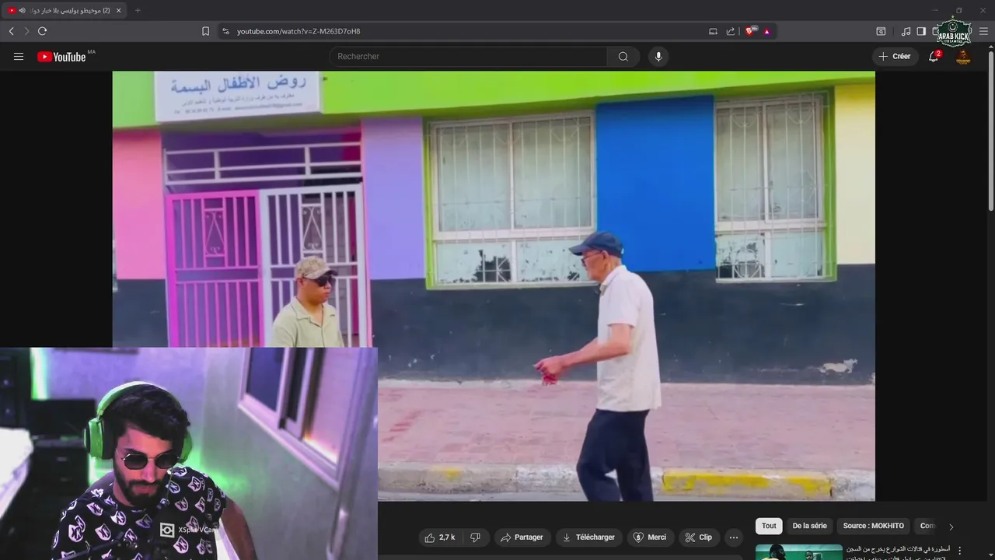Open a new browser tab

138,10
